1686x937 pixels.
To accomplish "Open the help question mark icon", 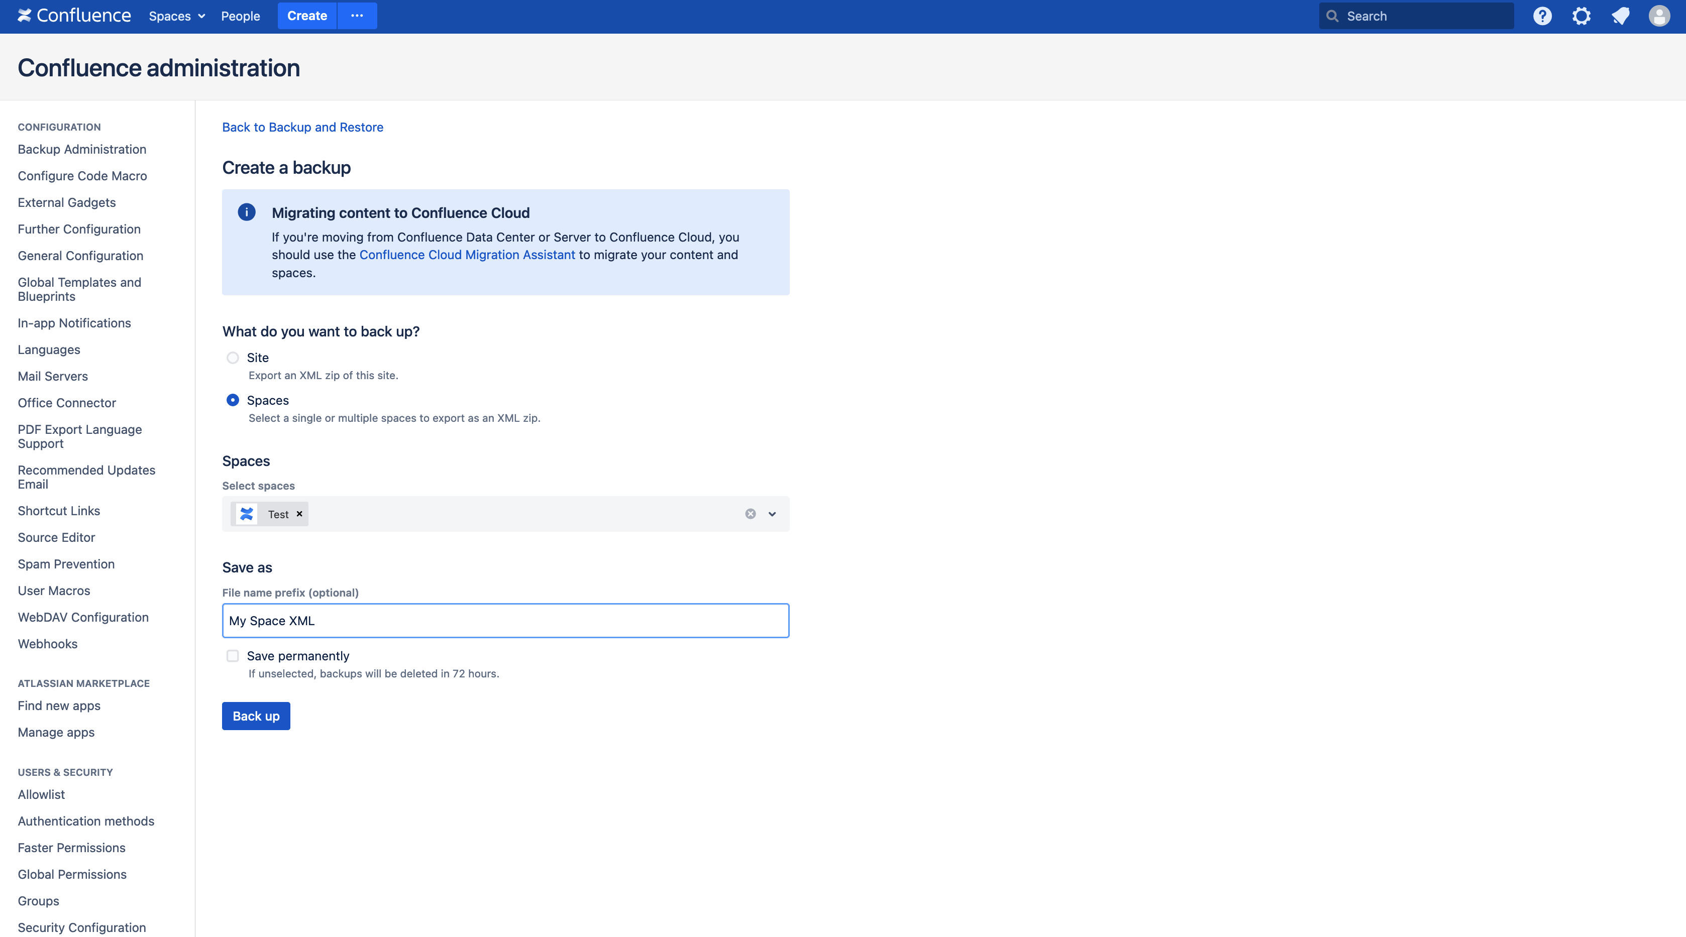I will click(x=1542, y=16).
